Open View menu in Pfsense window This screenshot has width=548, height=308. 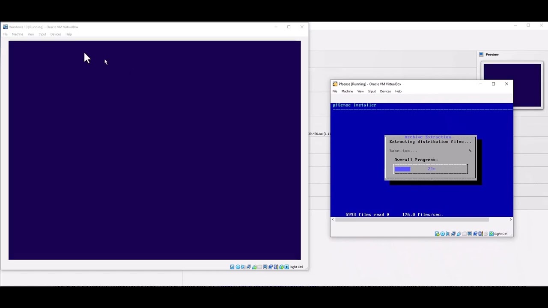tap(360, 91)
